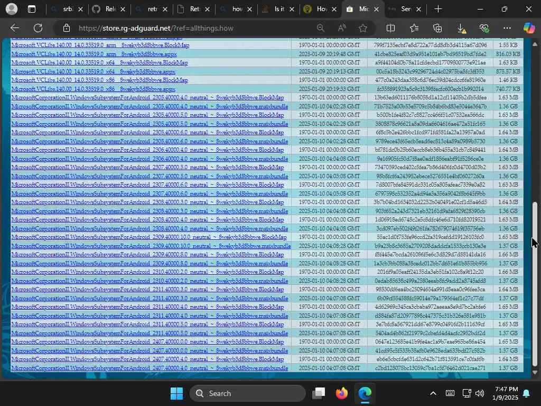Select the 740.77 KB size cell

[508, 89]
